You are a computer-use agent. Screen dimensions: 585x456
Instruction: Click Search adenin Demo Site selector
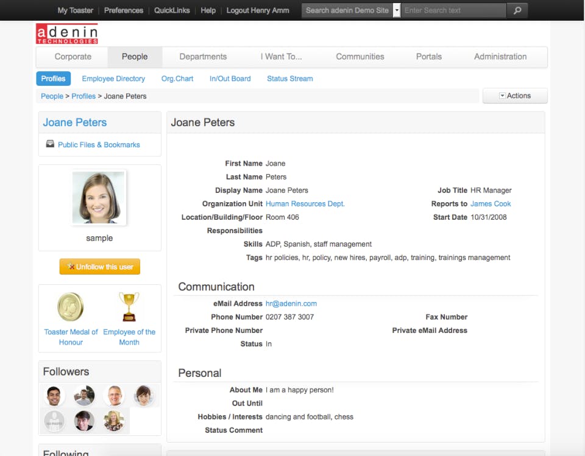point(347,10)
